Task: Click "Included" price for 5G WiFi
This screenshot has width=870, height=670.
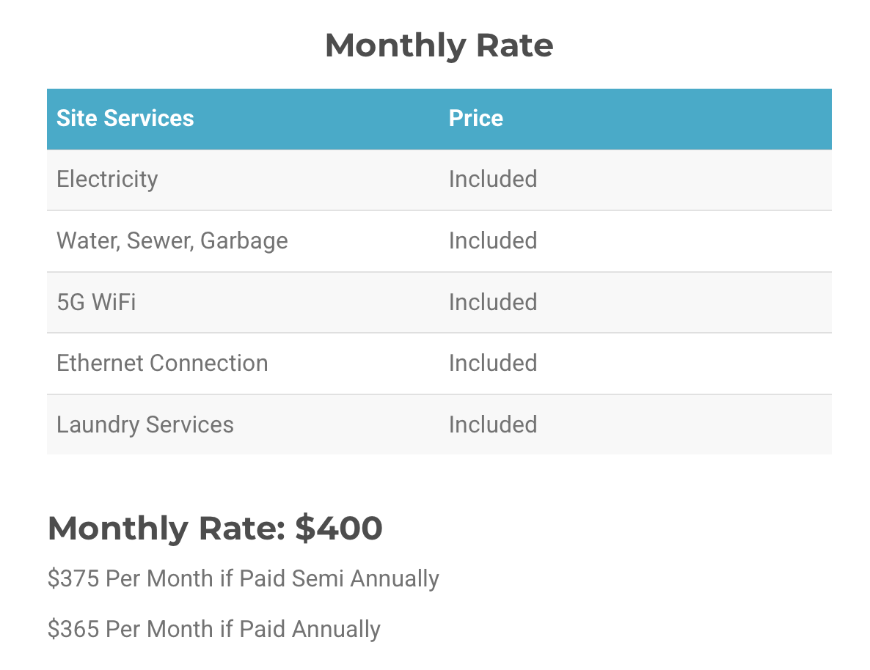Action: pos(493,302)
